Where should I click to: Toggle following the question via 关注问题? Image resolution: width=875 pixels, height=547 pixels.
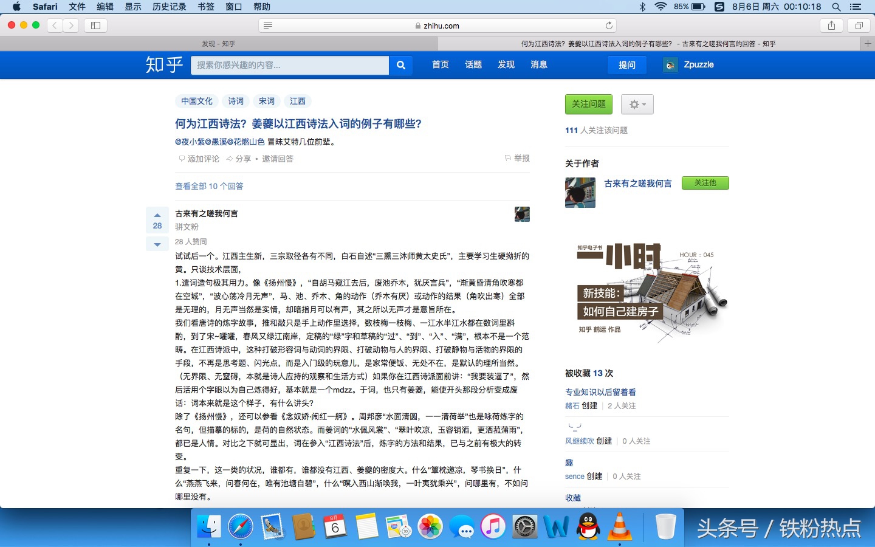click(588, 104)
